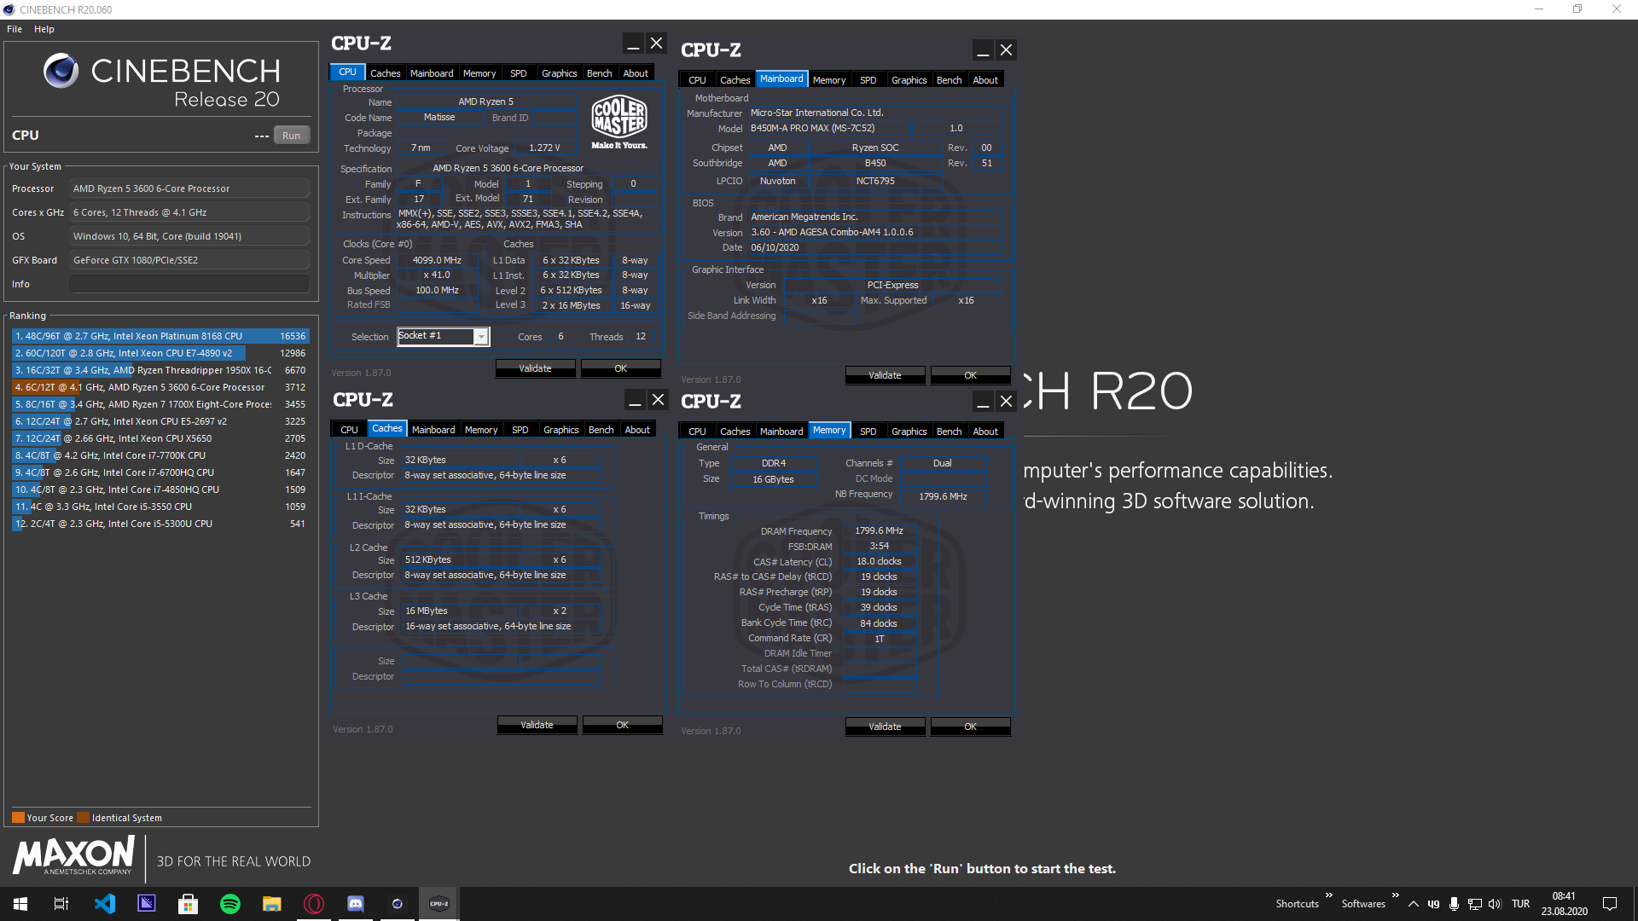Viewport: 1638px width, 921px height.
Task: Click the Cinebench logo sphere icon
Action: [61, 71]
